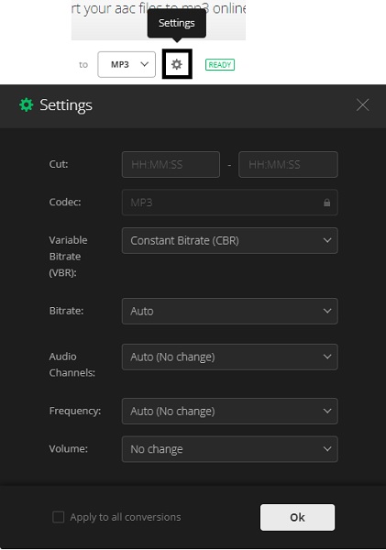Image resolution: width=386 pixels, height=550 pixels.
Task: Click the green gear icon beside Settings title
Action: point(27,104)
